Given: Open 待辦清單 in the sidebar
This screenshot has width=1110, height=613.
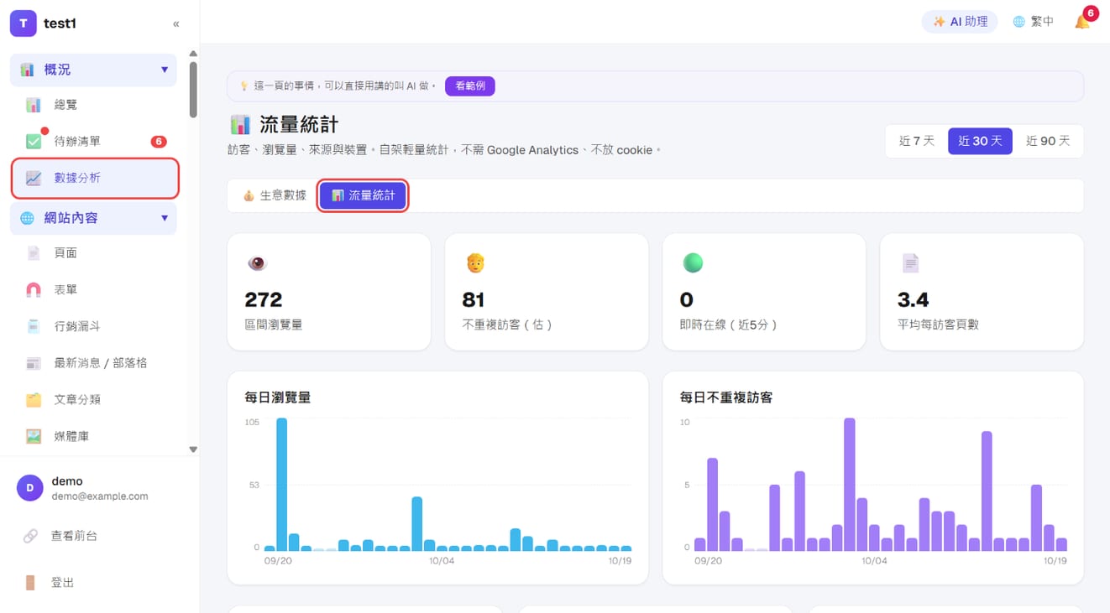Looking at the screenshot, I should [x=94, y=141].
